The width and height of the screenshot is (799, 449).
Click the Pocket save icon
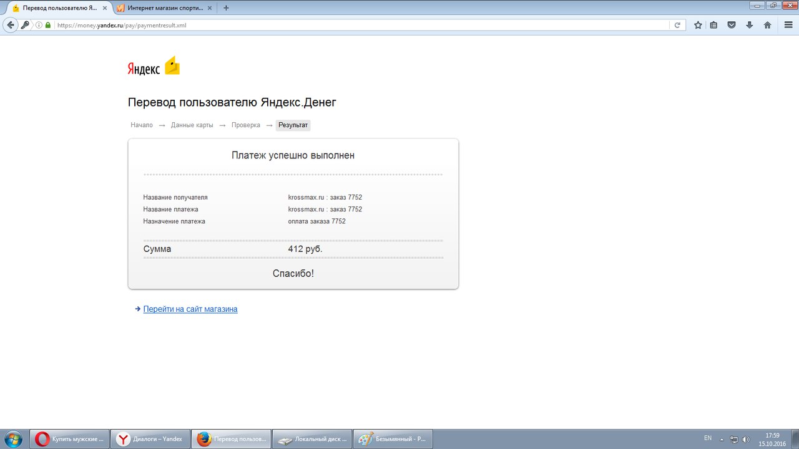pyautogui.click(x=732, y=26)
